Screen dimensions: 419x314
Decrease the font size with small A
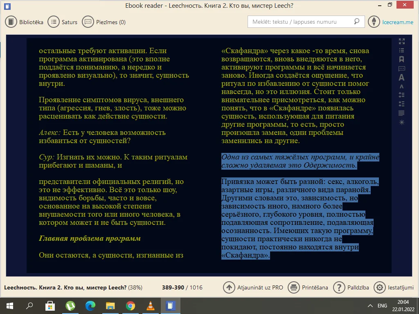[401, 86]
